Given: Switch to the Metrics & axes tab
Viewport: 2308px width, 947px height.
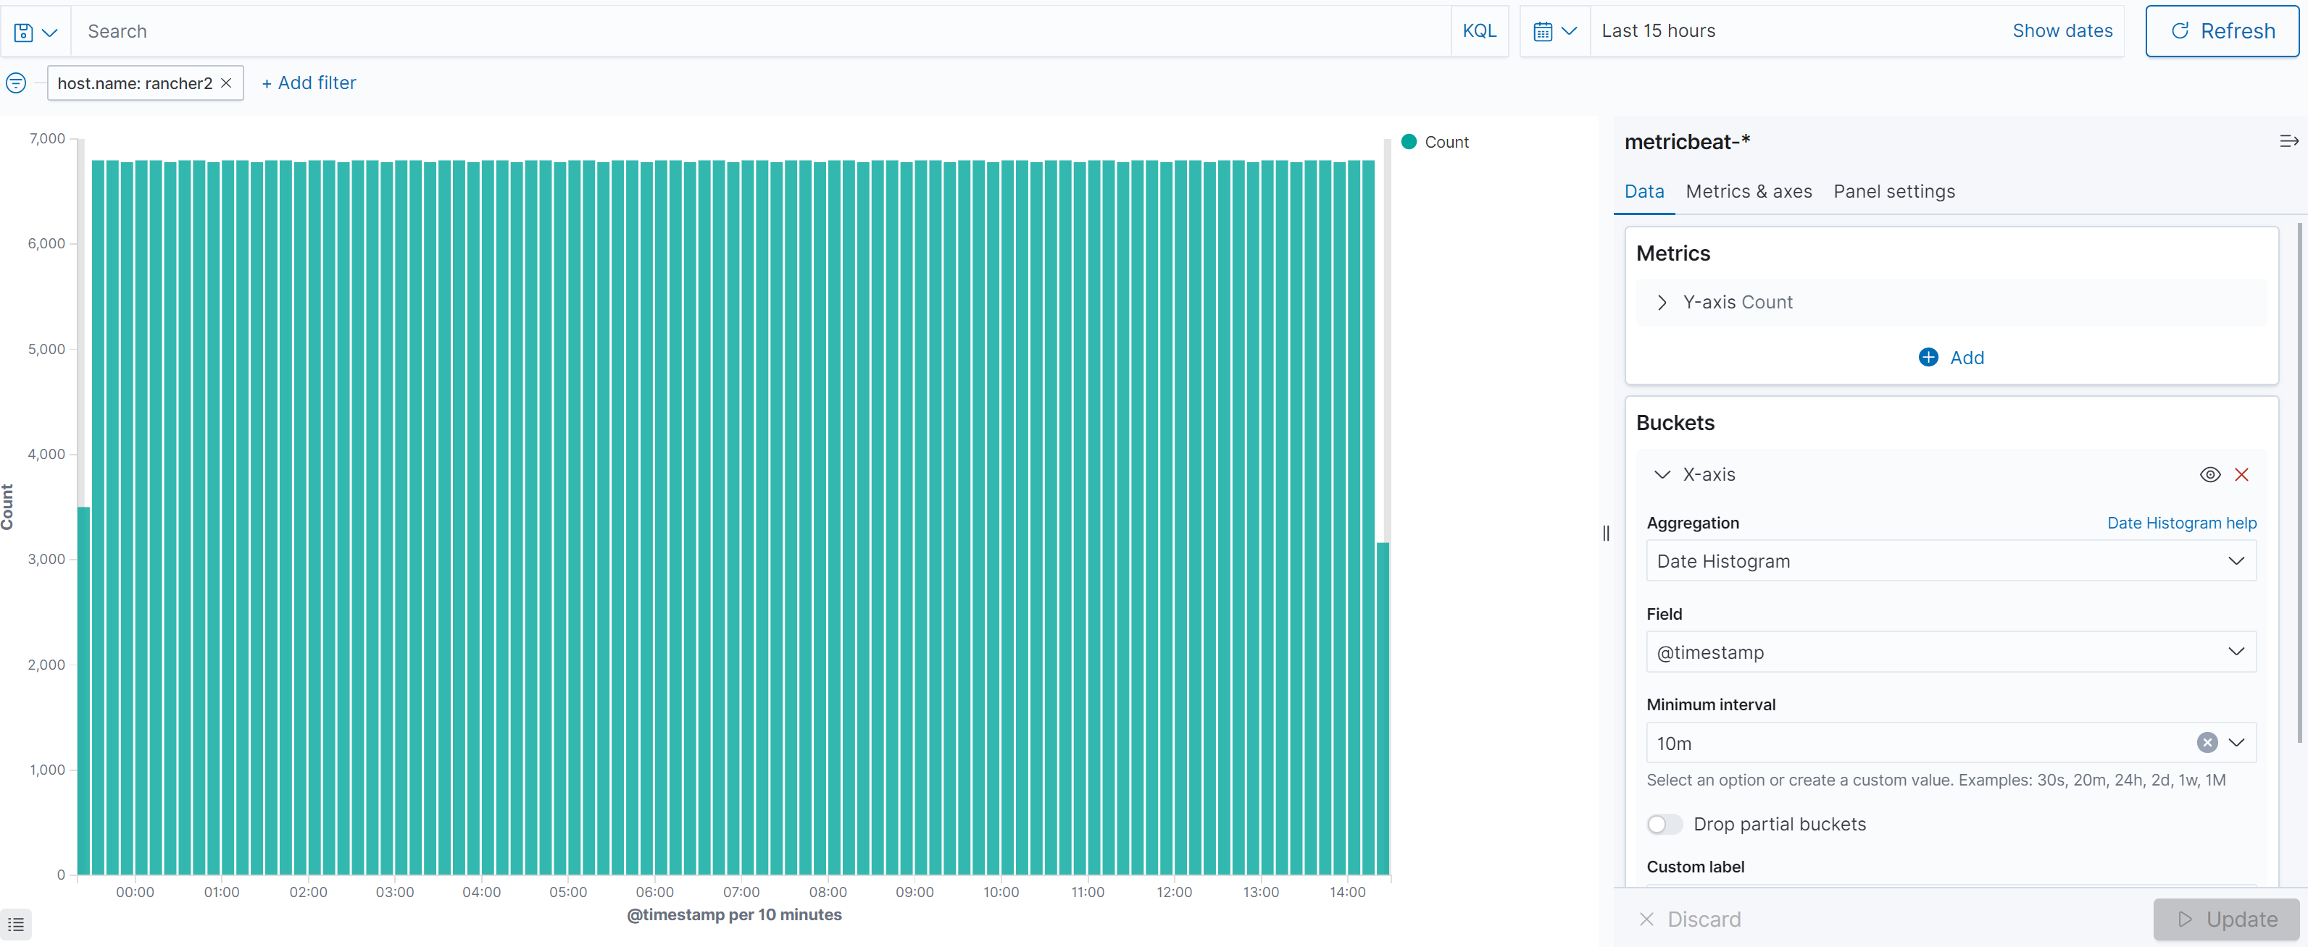Looking at the screenshot, I should (1748, 190).
